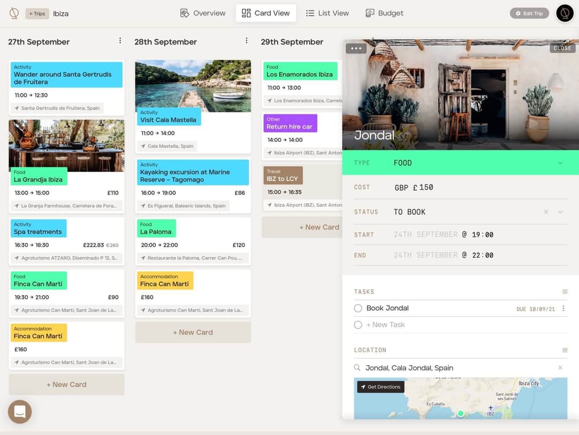
Task: Open the user profile avatar
Action: (565, 13)
